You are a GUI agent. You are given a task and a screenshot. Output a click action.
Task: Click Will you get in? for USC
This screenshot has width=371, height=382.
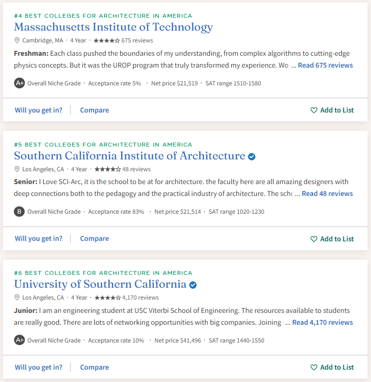pyautogui.click(x=39, y=367)
